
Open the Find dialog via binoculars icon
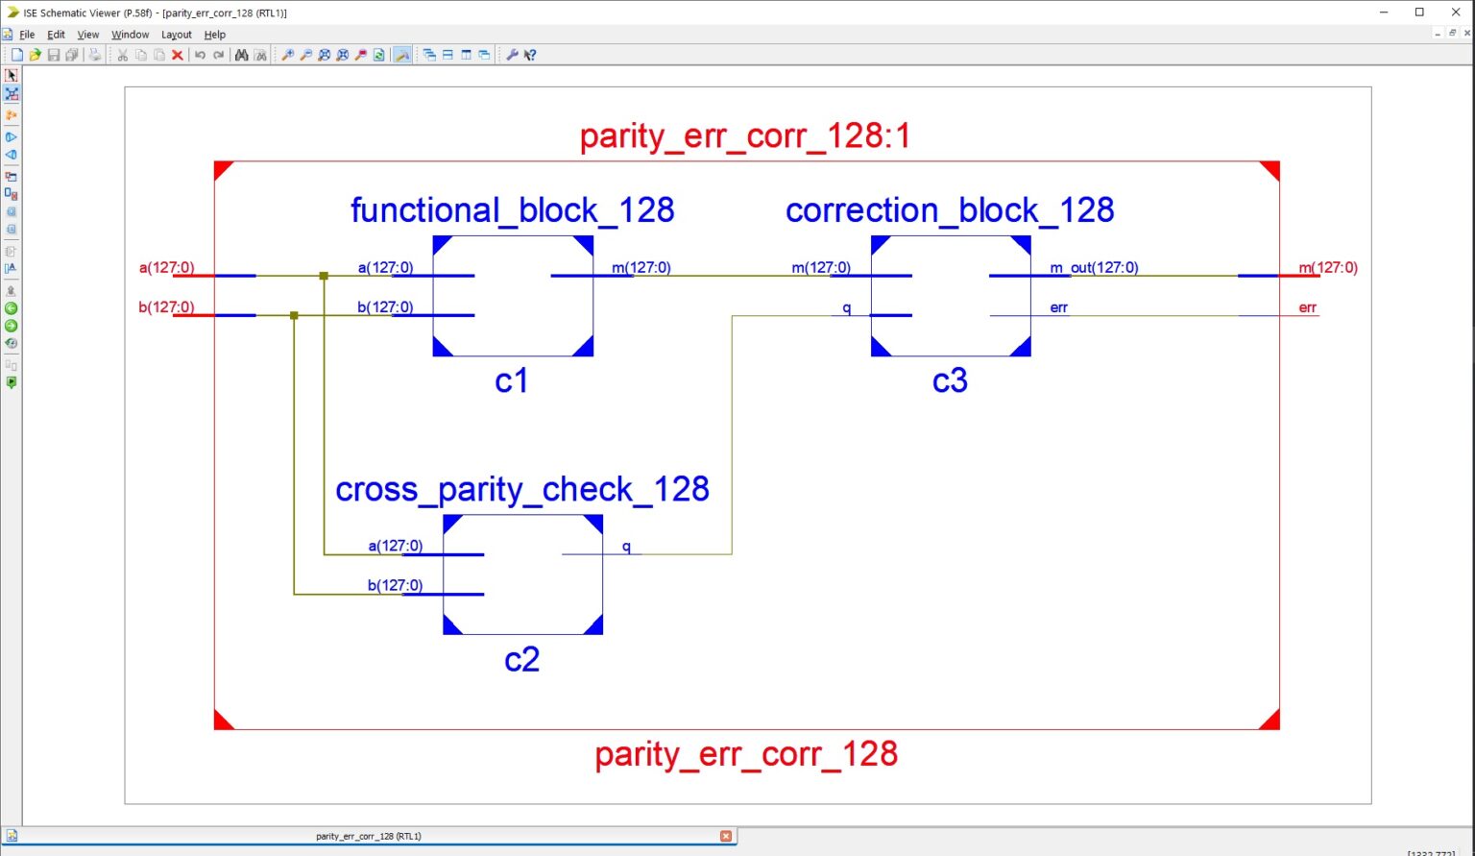(x=240, y=55)
